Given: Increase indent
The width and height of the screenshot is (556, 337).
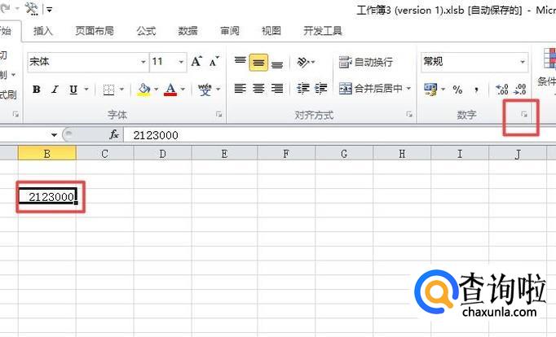Looking at the screenshot, I should pyautogui.click(x=321, y=89).
